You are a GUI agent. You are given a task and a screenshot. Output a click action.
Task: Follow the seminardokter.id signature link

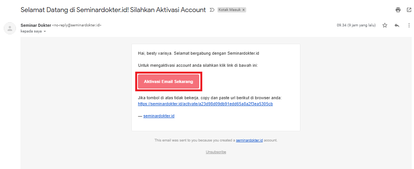(159, 116)
